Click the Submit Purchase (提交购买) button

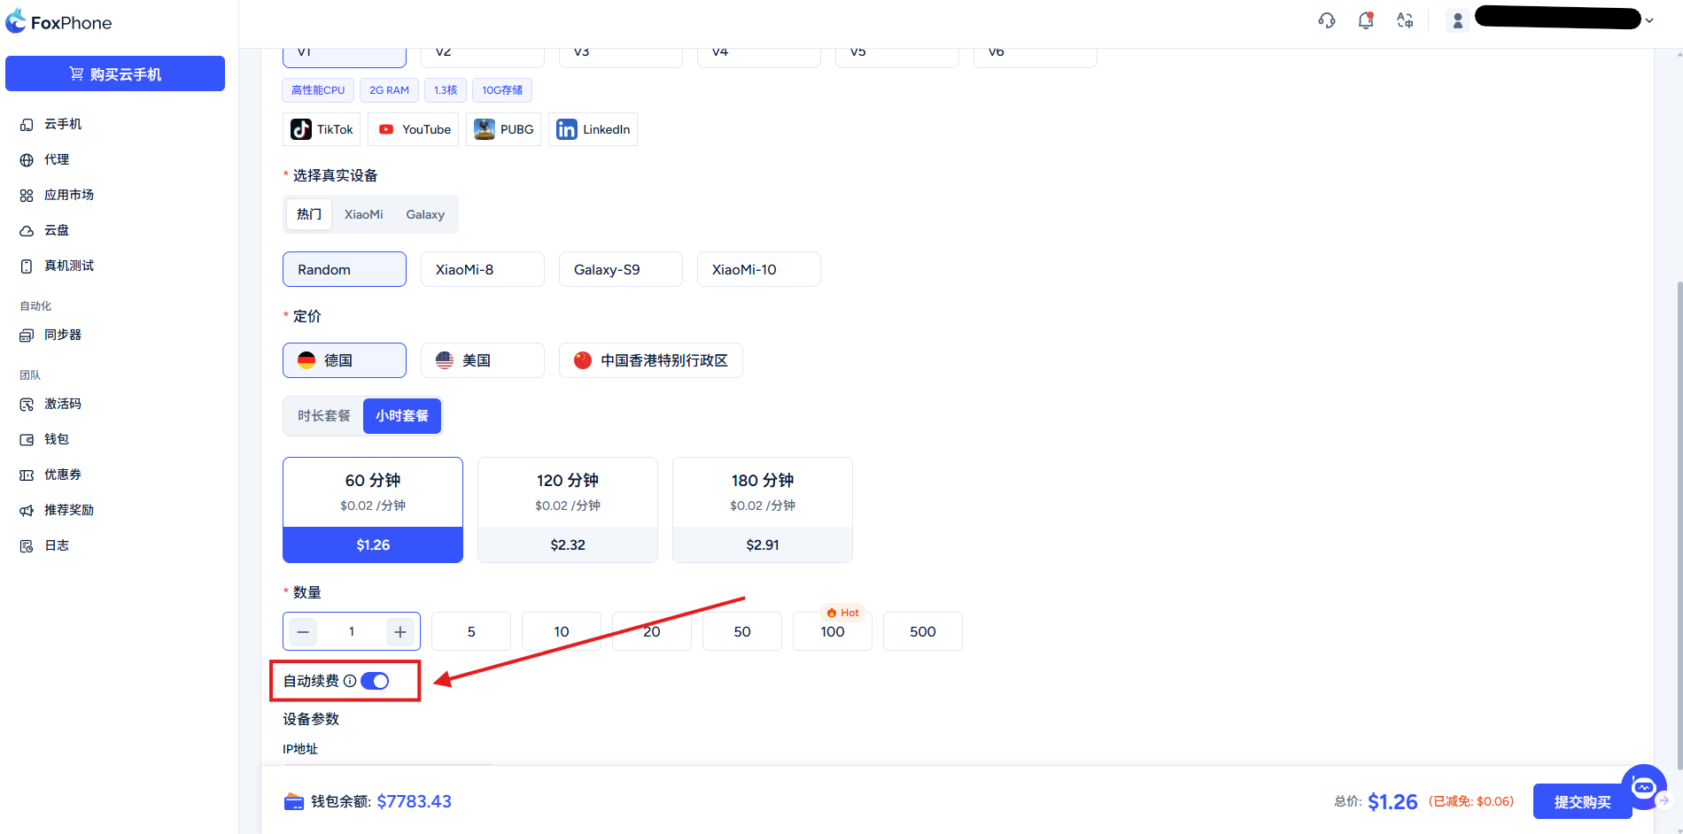click(x=1581, y=801)
